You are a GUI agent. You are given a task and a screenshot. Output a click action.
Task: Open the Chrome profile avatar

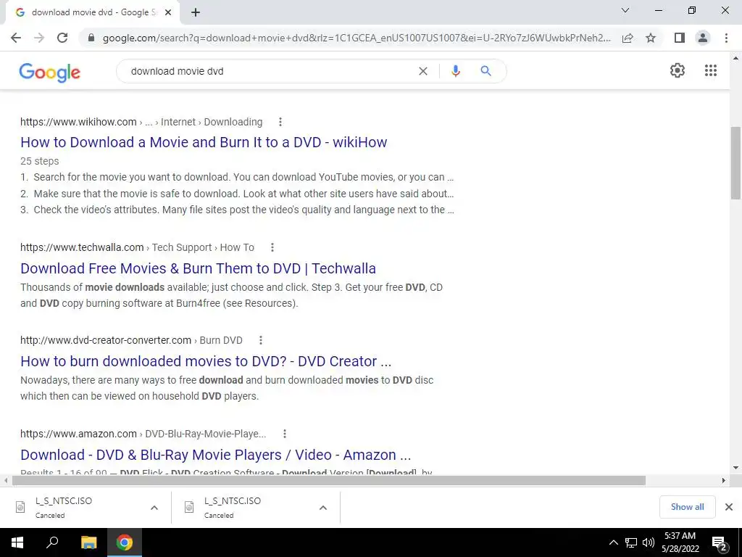(703, 38)
